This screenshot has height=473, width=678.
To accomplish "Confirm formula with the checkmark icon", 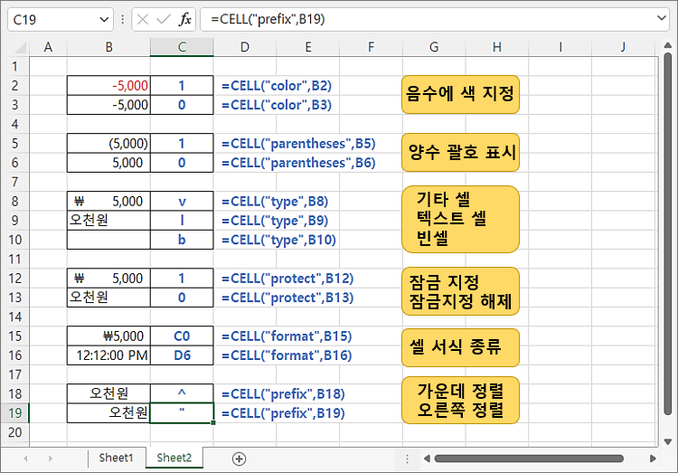I will click(x=164, y=20).
